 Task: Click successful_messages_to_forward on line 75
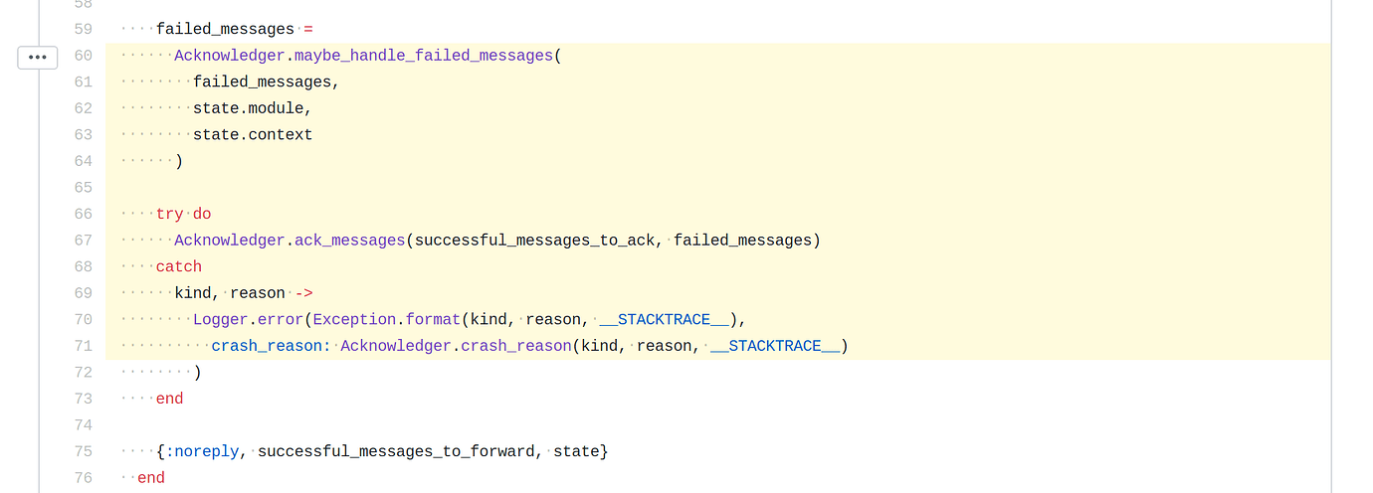396,451
